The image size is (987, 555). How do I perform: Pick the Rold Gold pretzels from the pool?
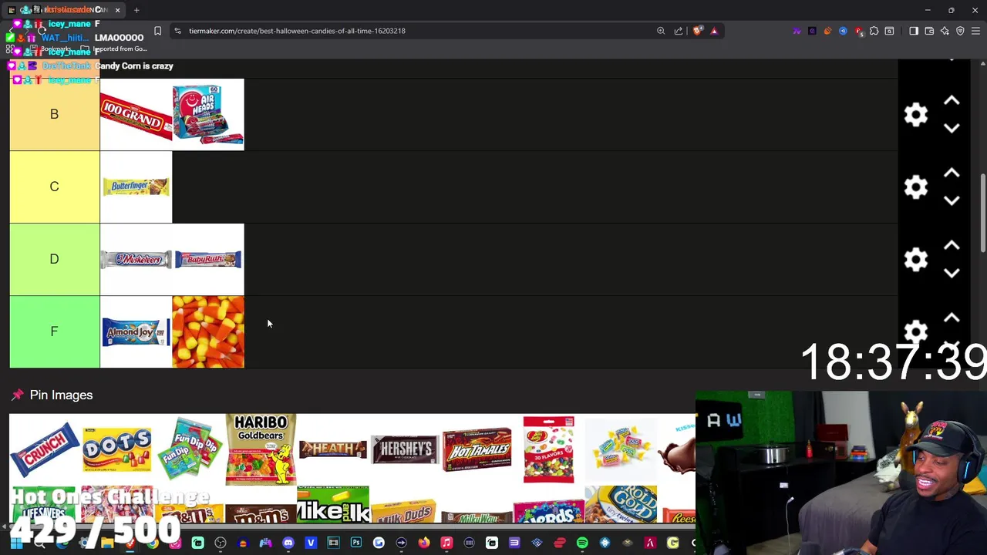(621, 504)
